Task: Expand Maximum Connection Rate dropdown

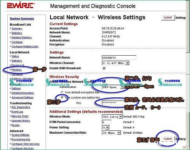Action: (x=111, y=133)
